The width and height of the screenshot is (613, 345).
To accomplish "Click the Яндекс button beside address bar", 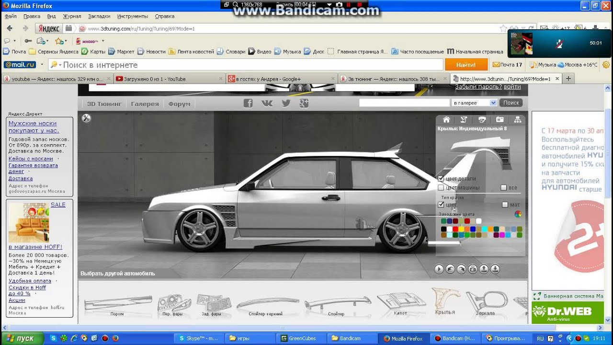I will click(x=49, y=29).
